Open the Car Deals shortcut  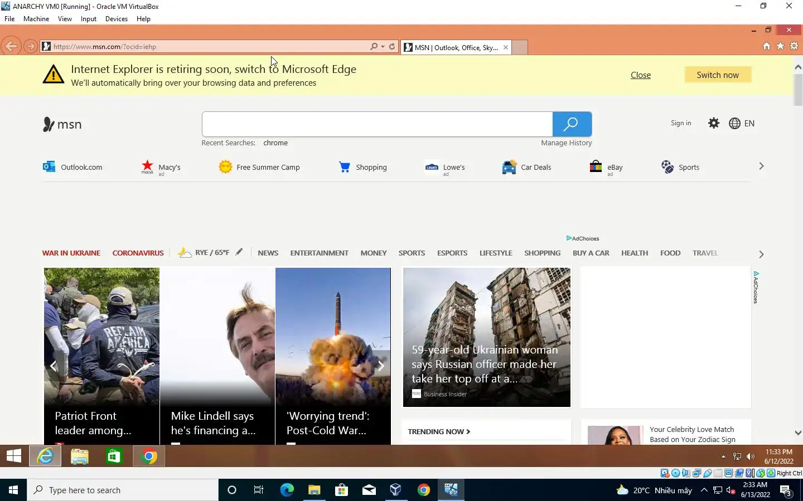526,167
